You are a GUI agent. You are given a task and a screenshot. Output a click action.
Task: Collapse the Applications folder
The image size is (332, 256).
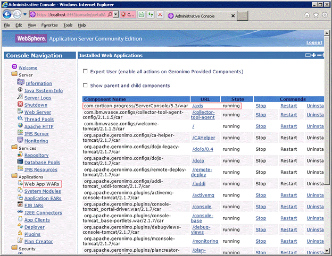pos(14,175)
